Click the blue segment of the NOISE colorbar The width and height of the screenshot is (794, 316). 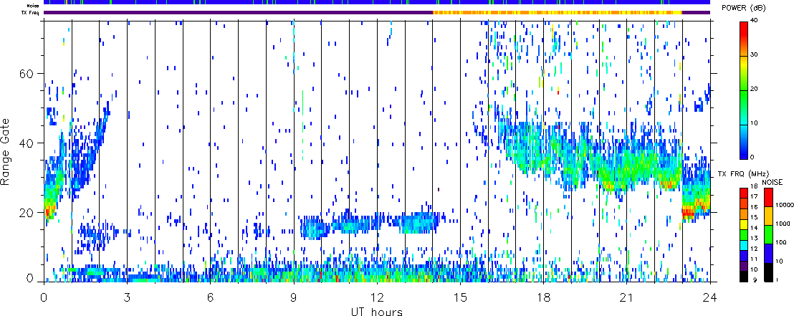tap(768, 253)
